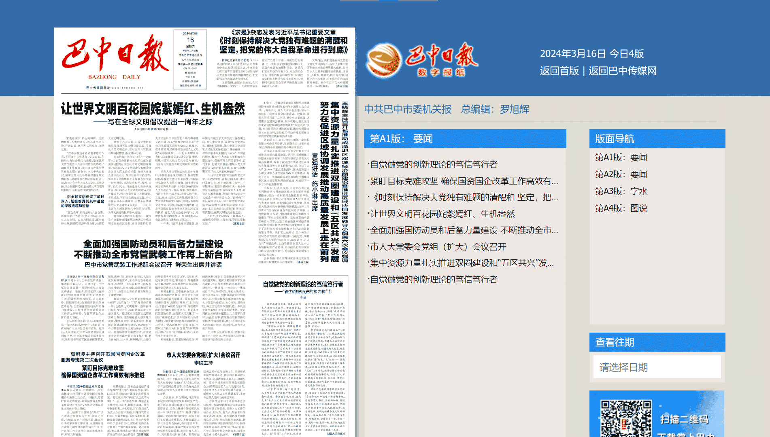Open 《时刻保持解决大党独有难题的清醒和 坚定 list link
The height and width of the screenshot is (437, 770).
pyautogui.click(x=463, y=197)
